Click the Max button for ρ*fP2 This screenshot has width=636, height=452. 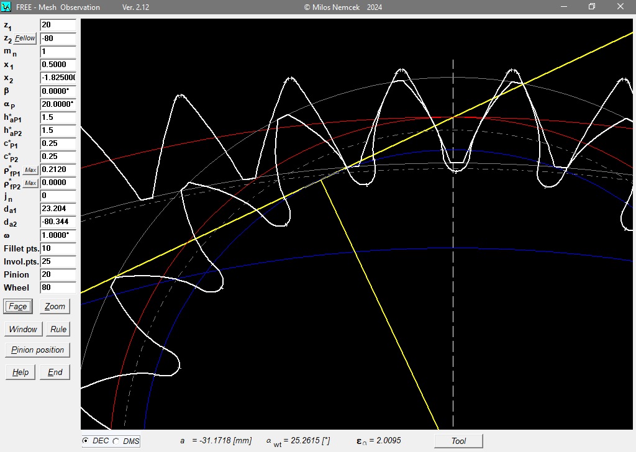pos(30,183)
